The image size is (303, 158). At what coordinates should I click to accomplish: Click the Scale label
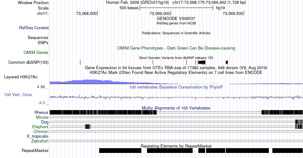[x=43, y=8]
